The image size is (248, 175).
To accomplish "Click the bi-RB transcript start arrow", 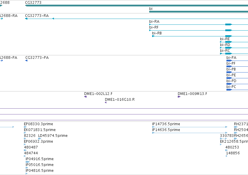I will click(153, 36).
